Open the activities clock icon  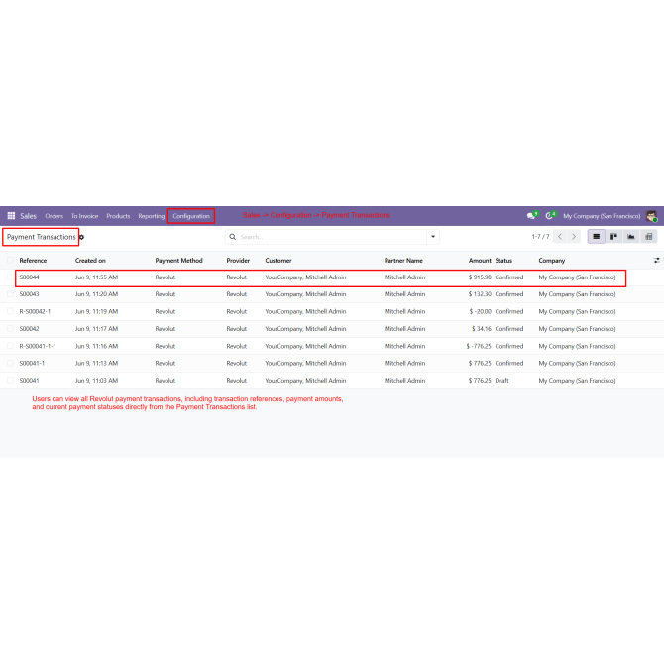[x=549, y=216]
